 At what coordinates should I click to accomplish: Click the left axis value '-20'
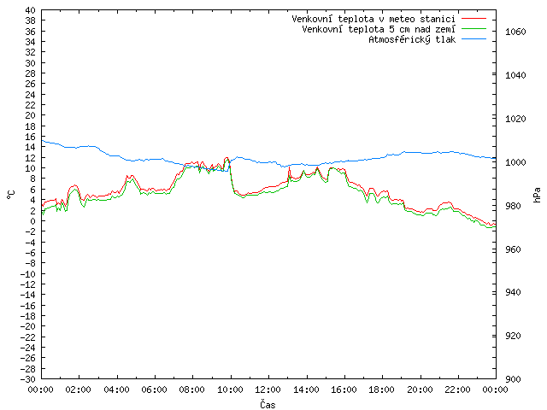pyautogui.click(x=28, y=326)
